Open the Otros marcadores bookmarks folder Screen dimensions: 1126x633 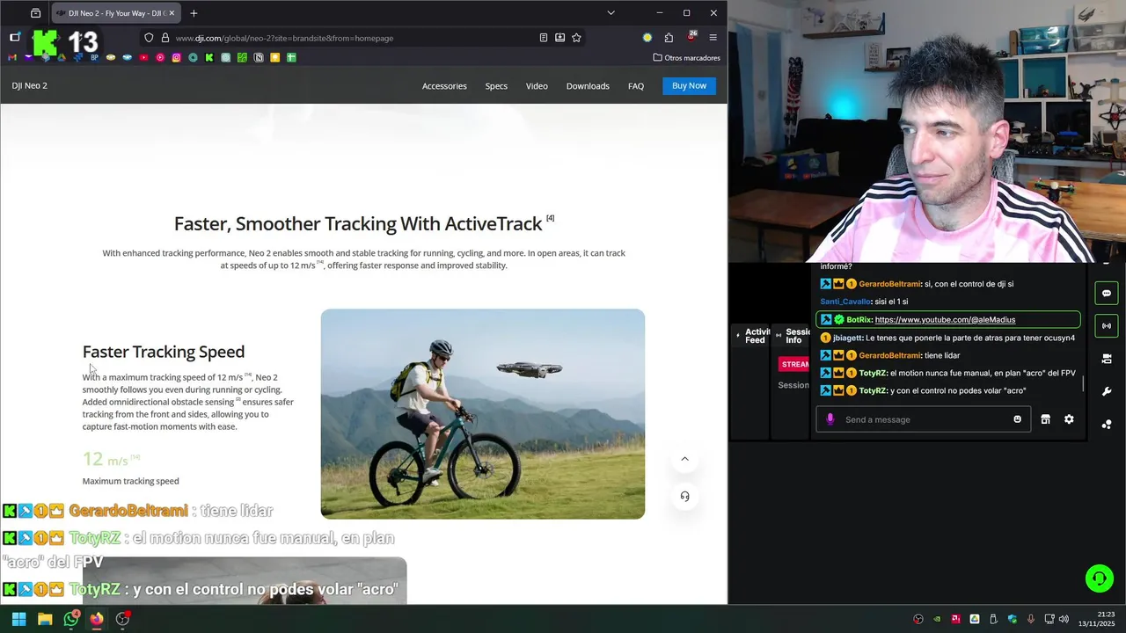point(686,58)
